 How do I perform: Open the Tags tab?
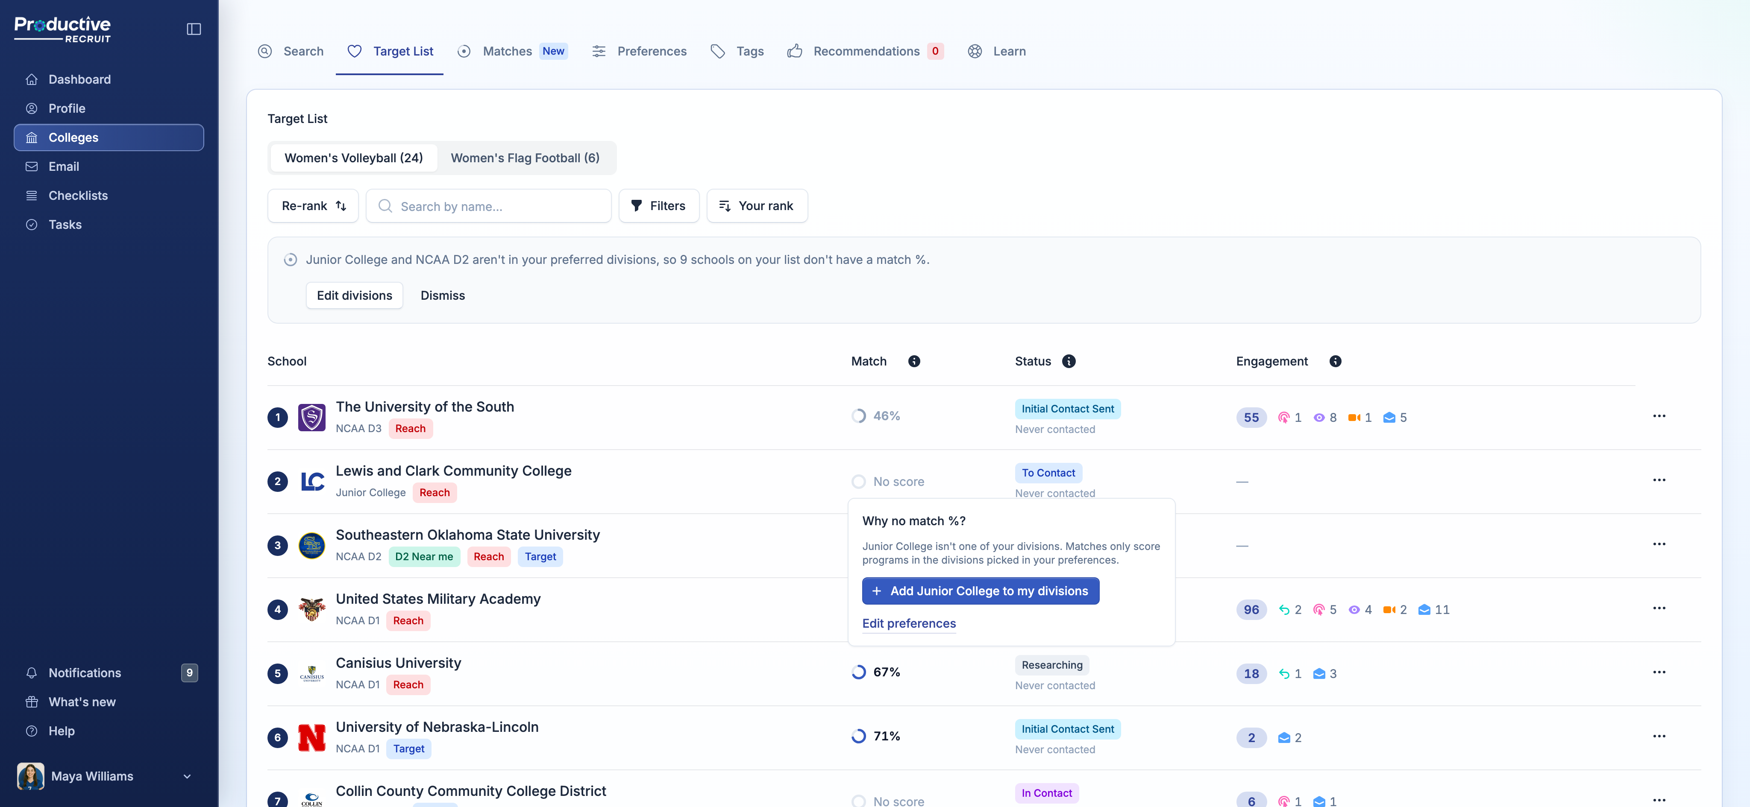coord(737,51)
